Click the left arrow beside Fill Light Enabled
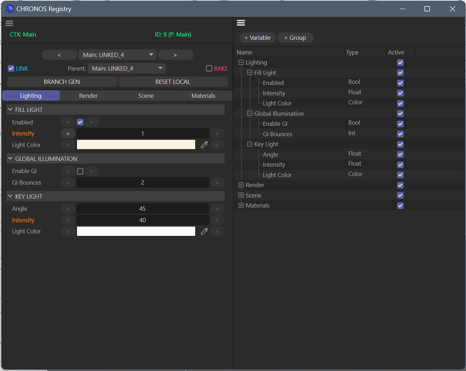466x371 pixels. point(68,122)
